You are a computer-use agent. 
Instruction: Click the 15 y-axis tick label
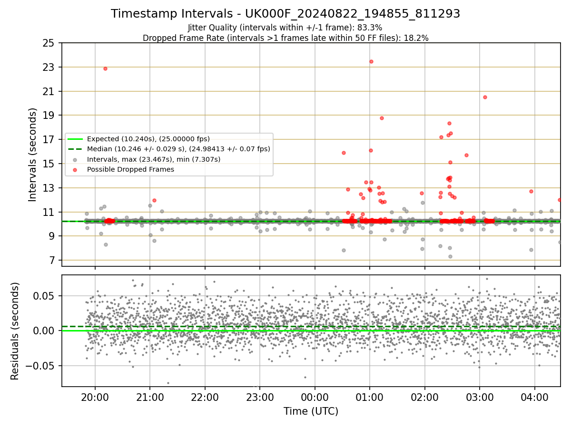click(49, 164)
